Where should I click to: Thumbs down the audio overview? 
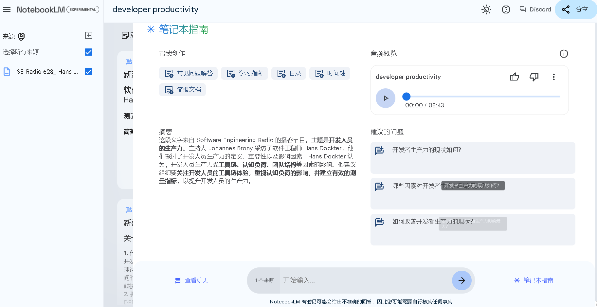[x=534, y=77]
